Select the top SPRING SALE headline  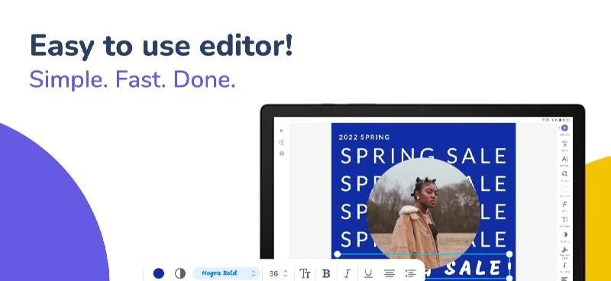point(424,156)
